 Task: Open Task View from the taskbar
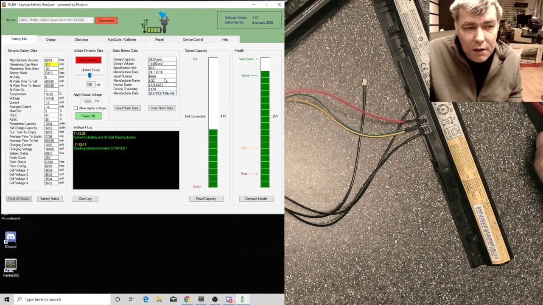(x=131, y=299)
